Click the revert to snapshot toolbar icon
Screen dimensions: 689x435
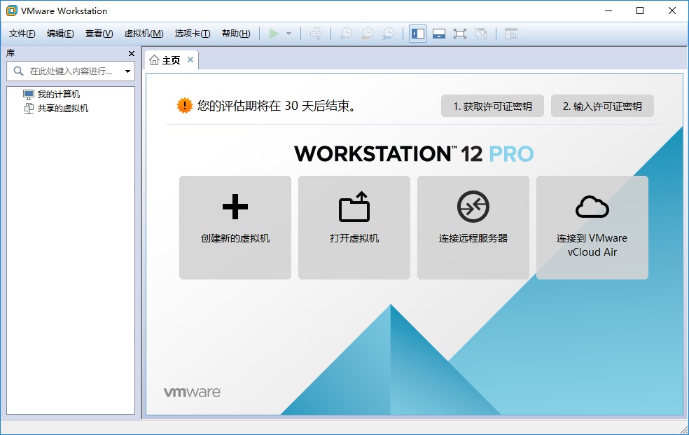point(367,34)
